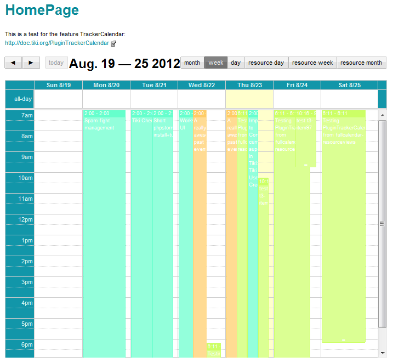The width and height of the screenshot is (393, 362).
Task: Click the calendar vertical scrollbar thumb
Action: [x=383, y=224]
